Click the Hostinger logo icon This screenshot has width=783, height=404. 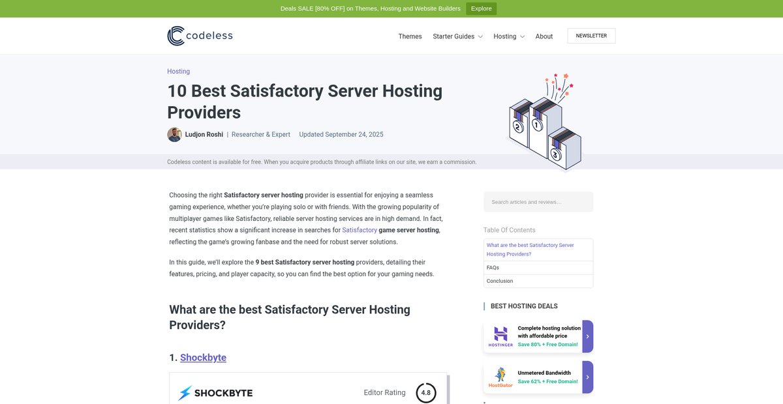[500, 336]
